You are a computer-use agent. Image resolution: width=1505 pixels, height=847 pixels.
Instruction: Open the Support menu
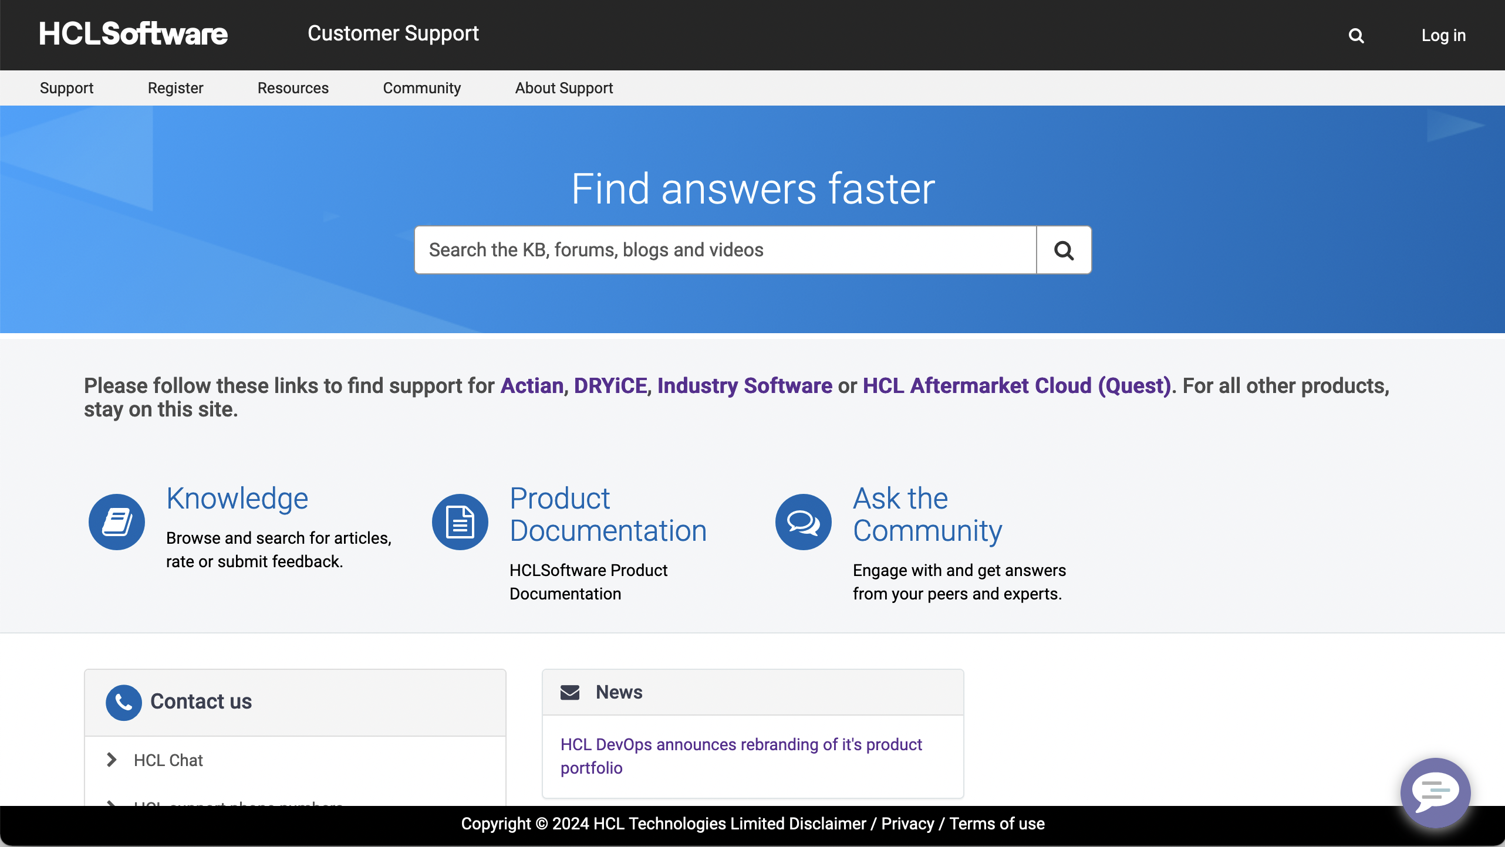(66, 88)
